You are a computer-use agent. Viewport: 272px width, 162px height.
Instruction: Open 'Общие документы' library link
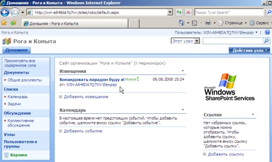tap(25, 80)
